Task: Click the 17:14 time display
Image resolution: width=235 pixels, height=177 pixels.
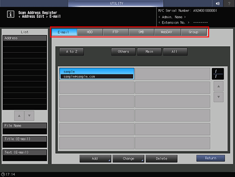Action: (x=10, y=174)
